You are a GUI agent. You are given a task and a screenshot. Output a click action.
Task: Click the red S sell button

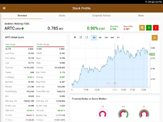click(x=156, y=28)
